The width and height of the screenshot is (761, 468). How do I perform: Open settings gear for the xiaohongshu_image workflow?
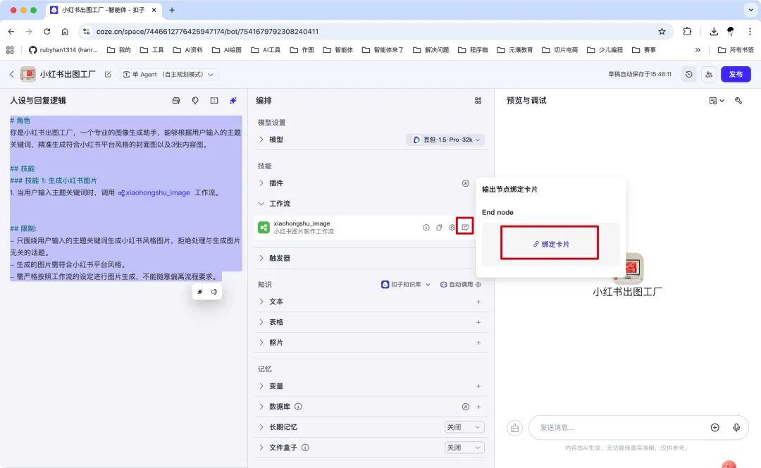(x=452, y=228)
